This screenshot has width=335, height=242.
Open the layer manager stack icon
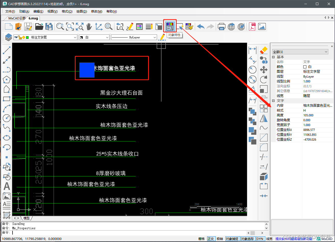8,37
